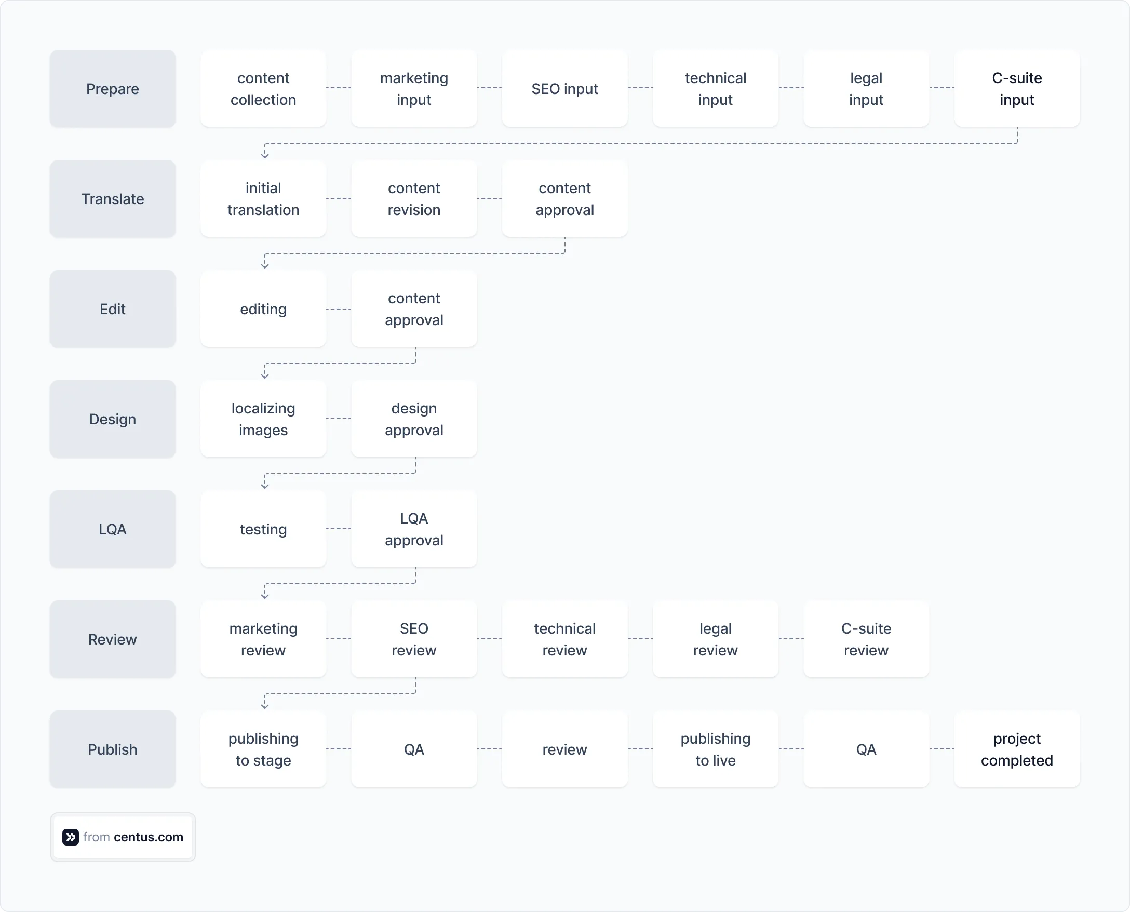Click the technical input node

(x=715, y=88)
